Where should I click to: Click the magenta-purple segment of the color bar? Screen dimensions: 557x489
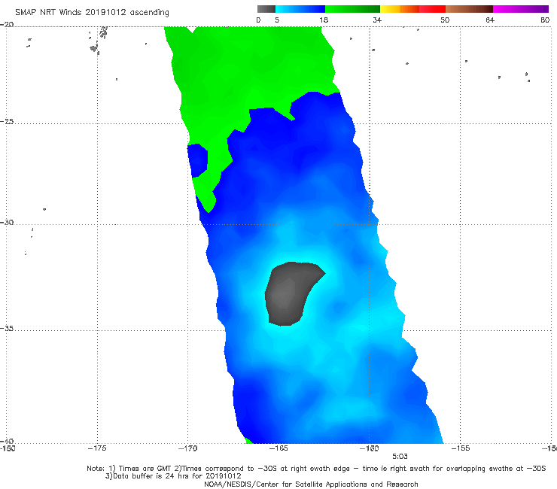[521, 9]
